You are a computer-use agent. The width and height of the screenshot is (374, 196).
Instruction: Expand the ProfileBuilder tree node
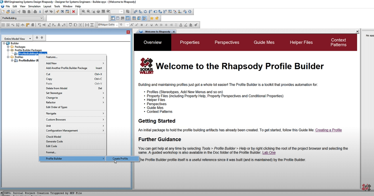(x=12, y=60)
